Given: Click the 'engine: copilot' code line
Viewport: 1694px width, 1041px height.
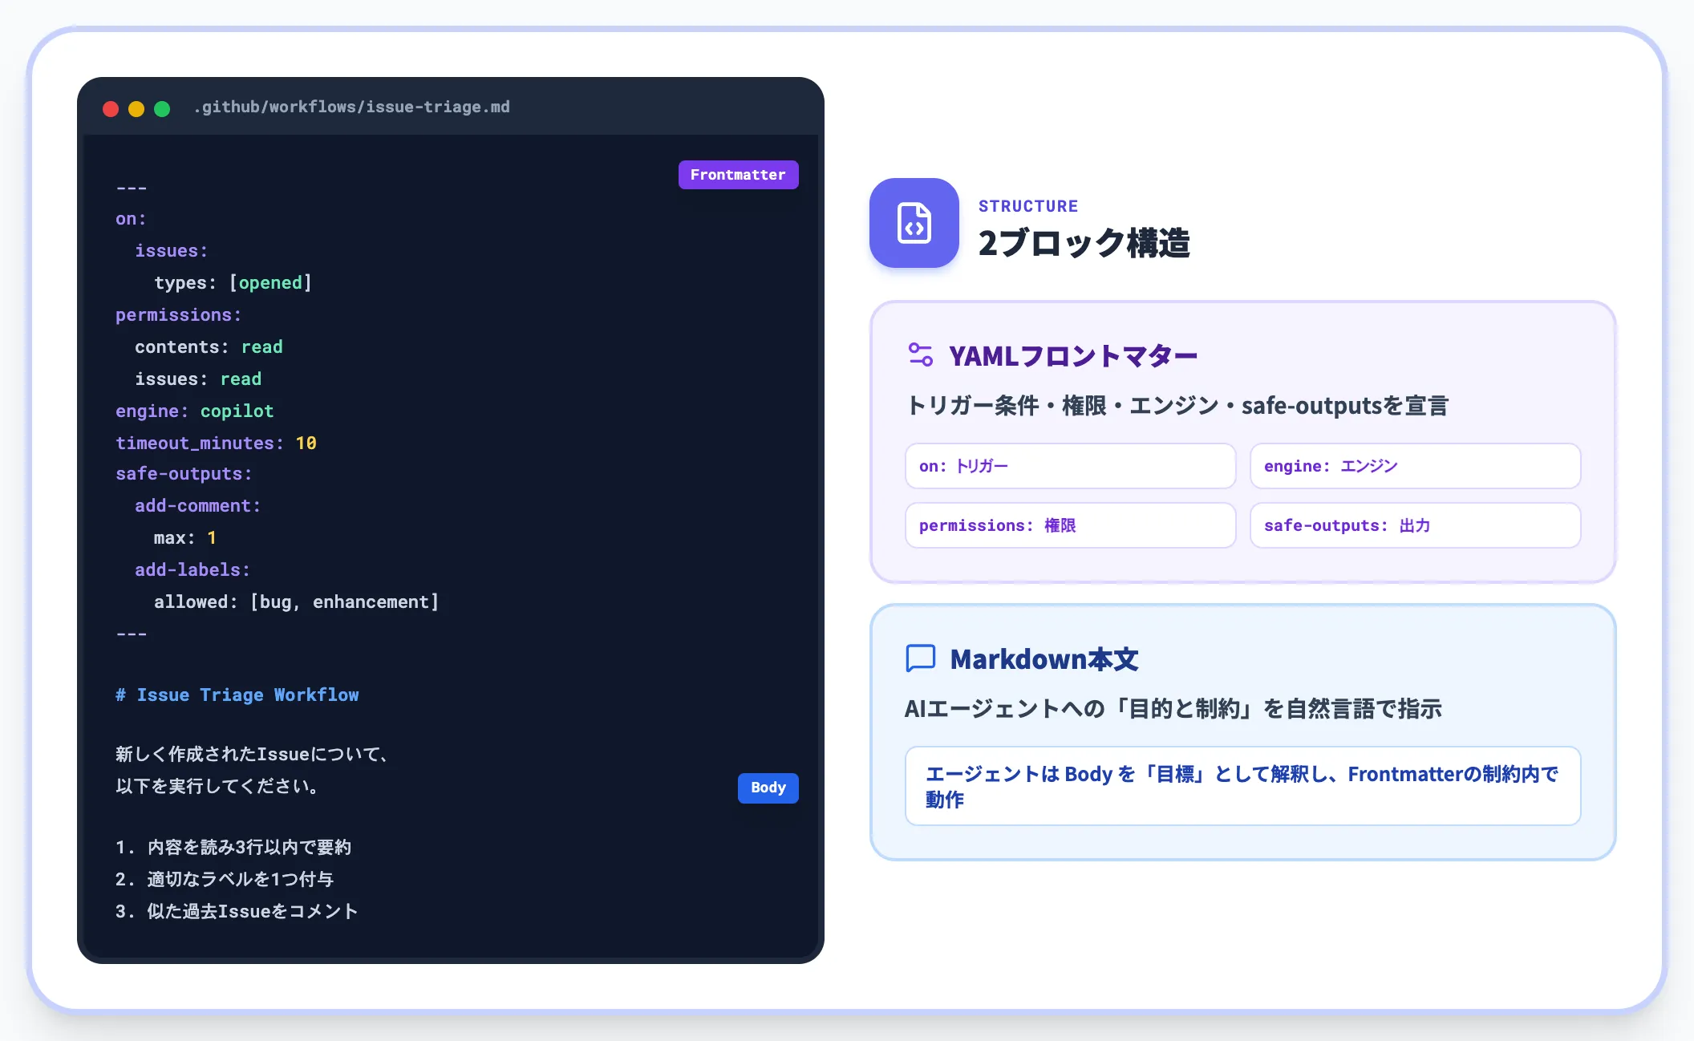Looking at the screenshot, I should click(x=194, y=411).
